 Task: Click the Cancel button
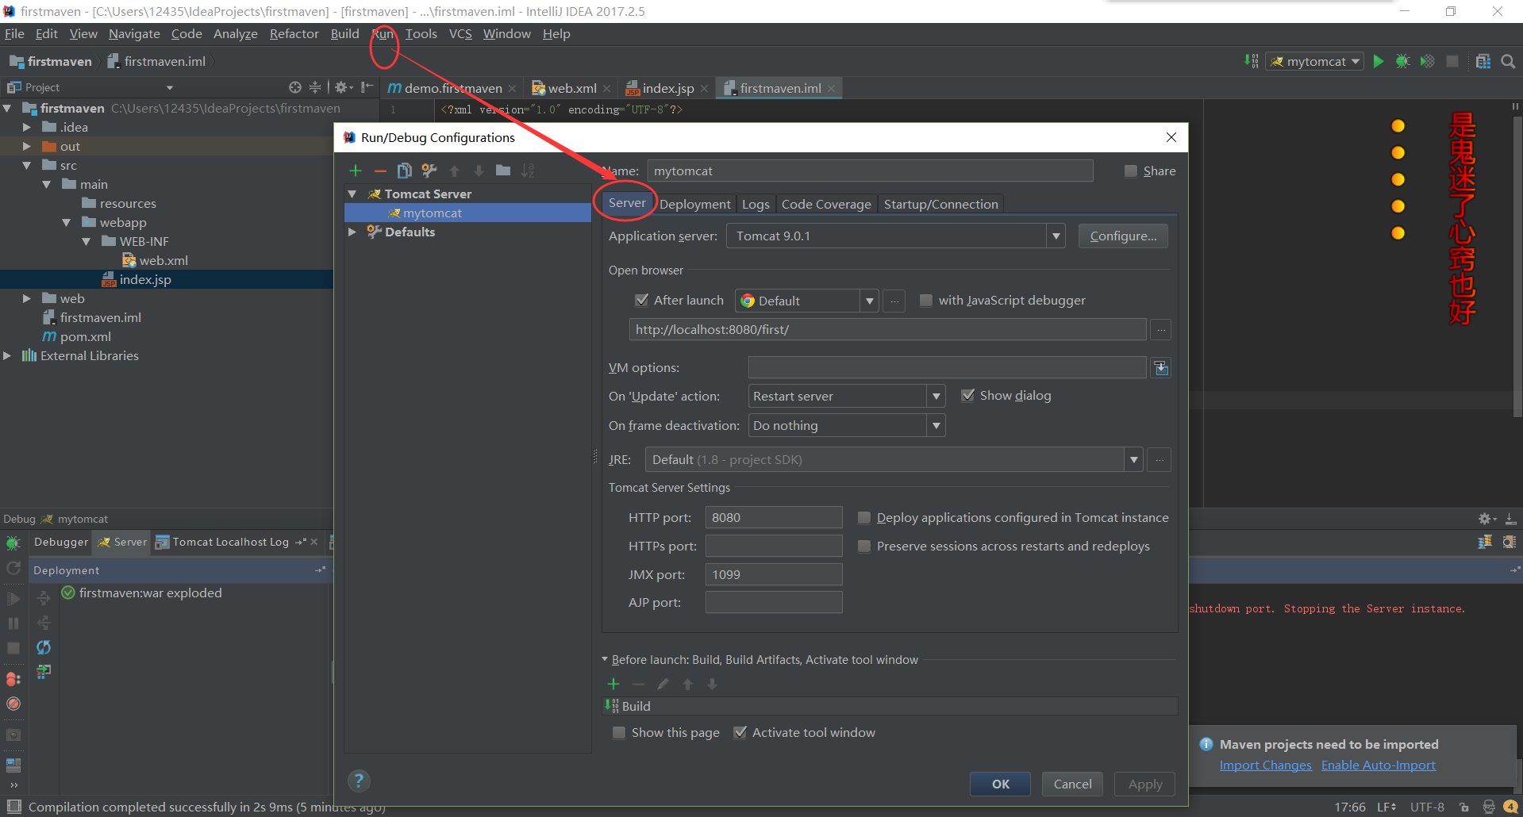1072,784
